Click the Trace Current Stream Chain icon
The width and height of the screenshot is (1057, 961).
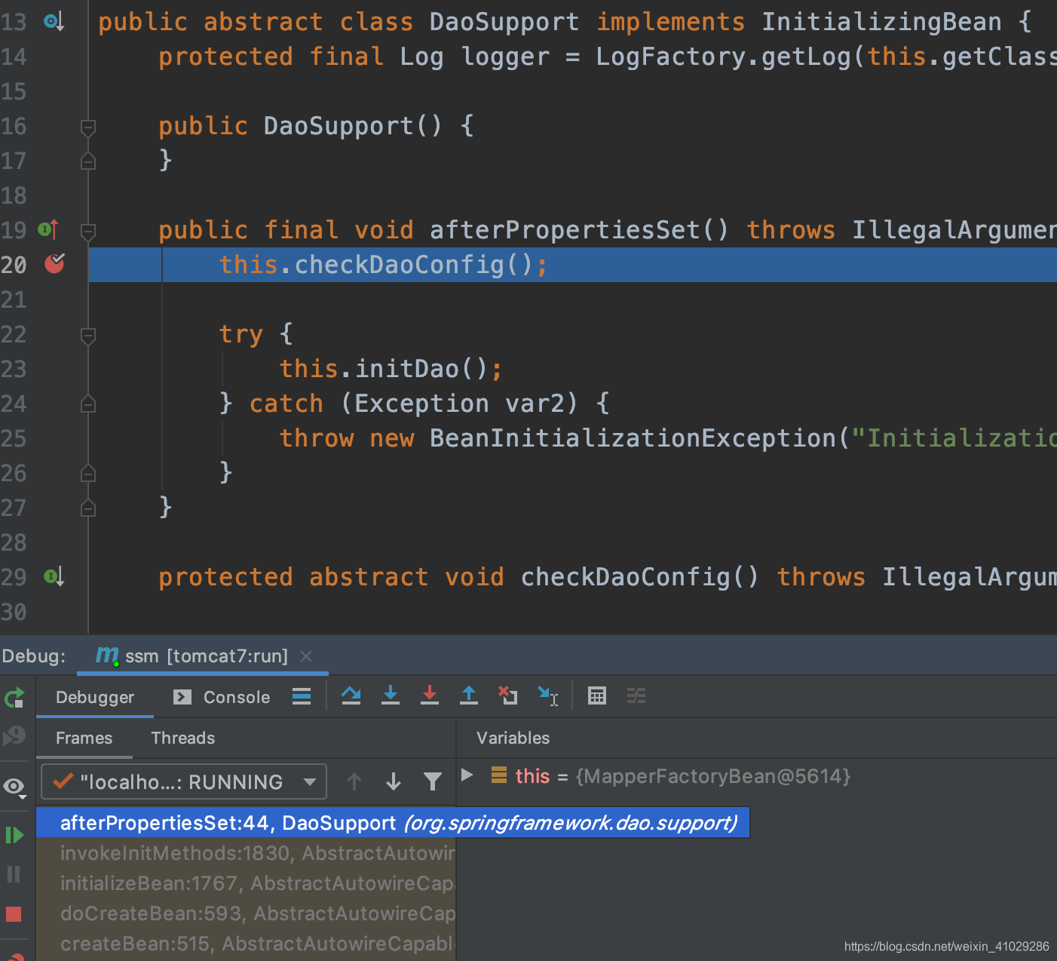pos(636,695)
